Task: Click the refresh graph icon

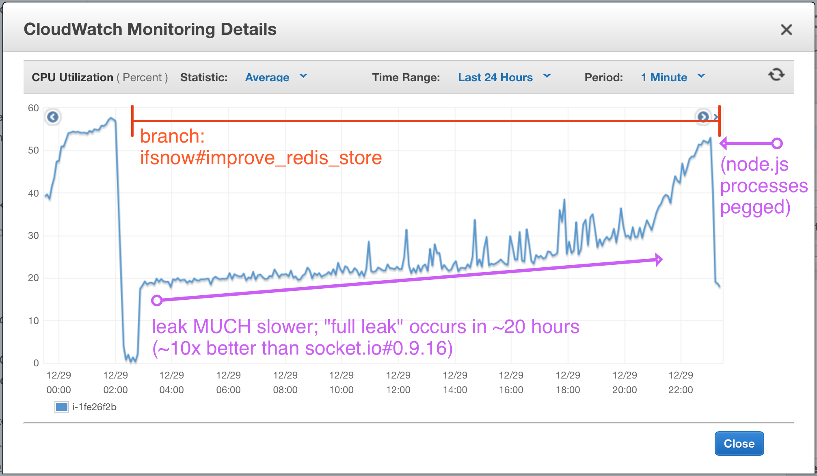Action: 776,75
